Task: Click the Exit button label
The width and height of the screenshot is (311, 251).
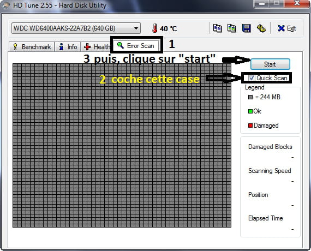Action: (291, 28)
